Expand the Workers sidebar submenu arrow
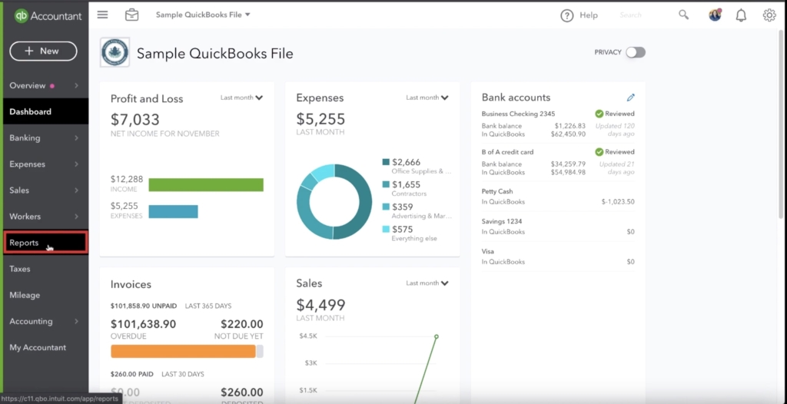 pyautogui.click(x=76, y=217)
